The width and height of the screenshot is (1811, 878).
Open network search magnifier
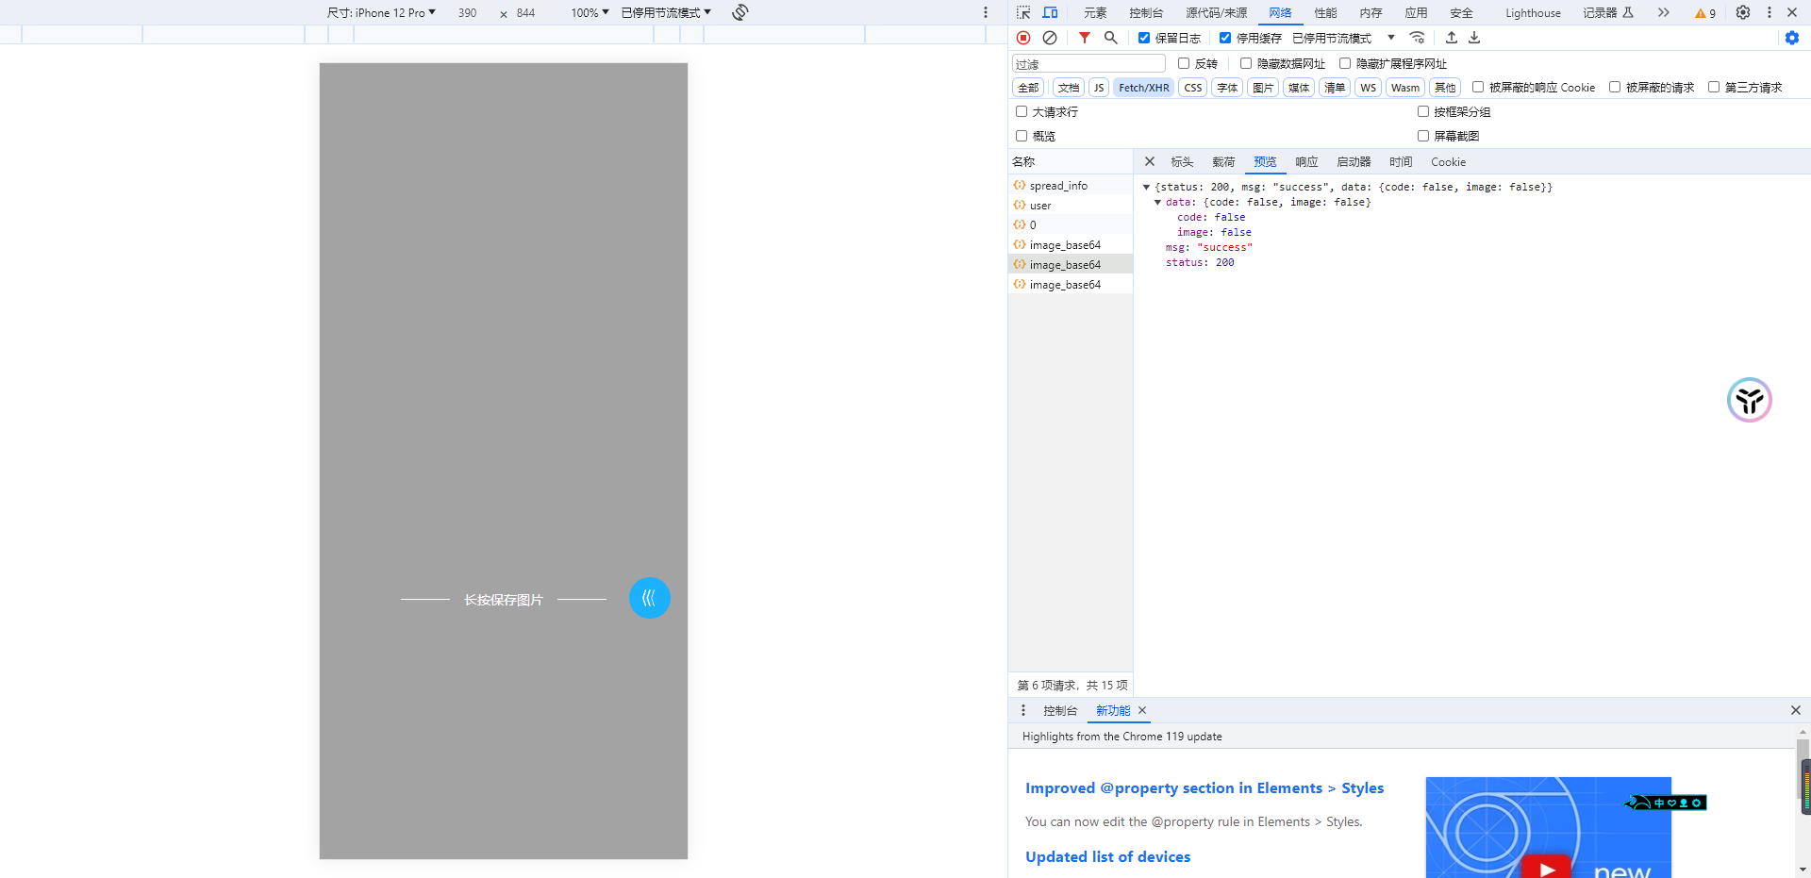(x=1111, y=38)
